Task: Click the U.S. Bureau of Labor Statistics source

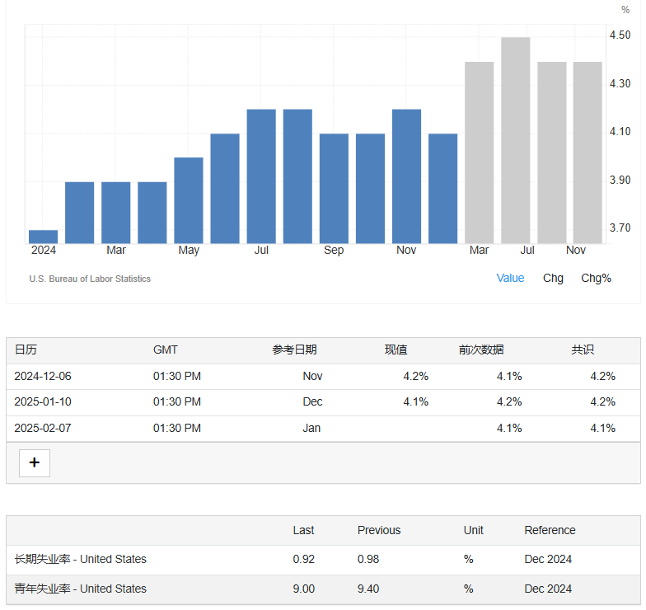Action: click(90, 279)
